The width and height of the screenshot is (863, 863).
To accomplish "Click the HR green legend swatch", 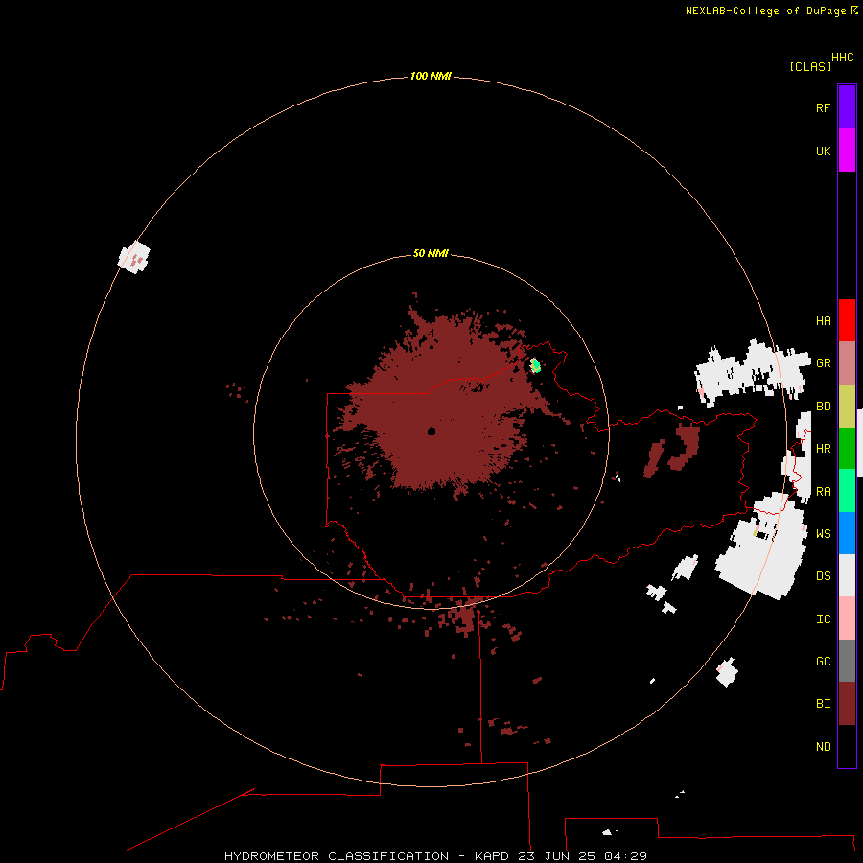I will pyautogui.click(x=847, y=449).
